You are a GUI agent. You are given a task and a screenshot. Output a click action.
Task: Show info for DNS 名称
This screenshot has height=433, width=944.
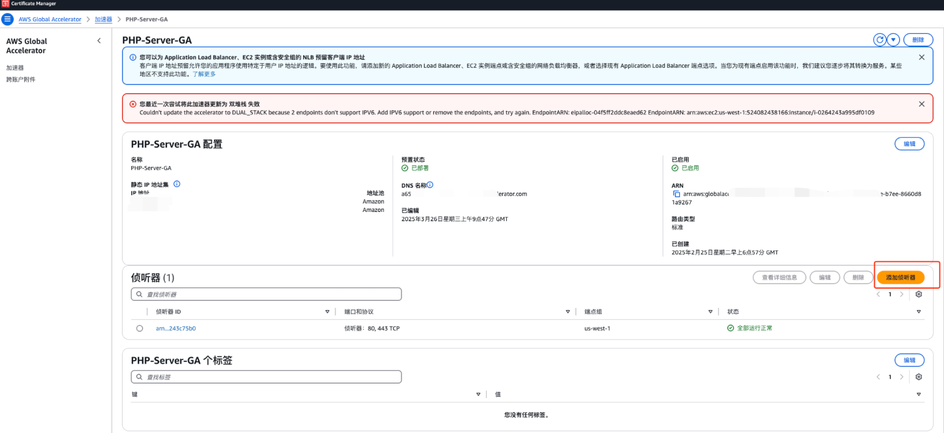(430, 185)
